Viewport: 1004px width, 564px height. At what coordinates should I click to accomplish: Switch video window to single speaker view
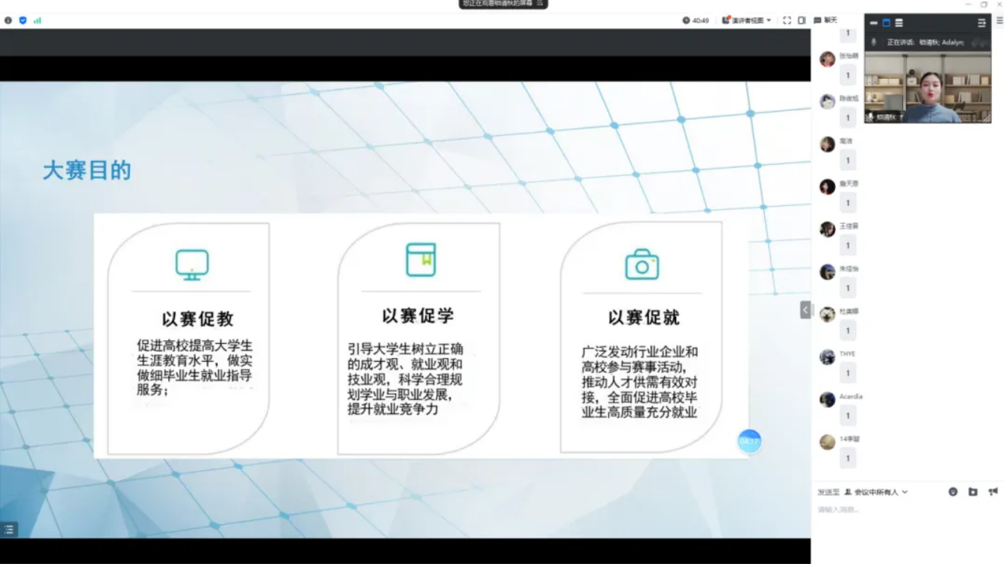click(x=886, y=23)
